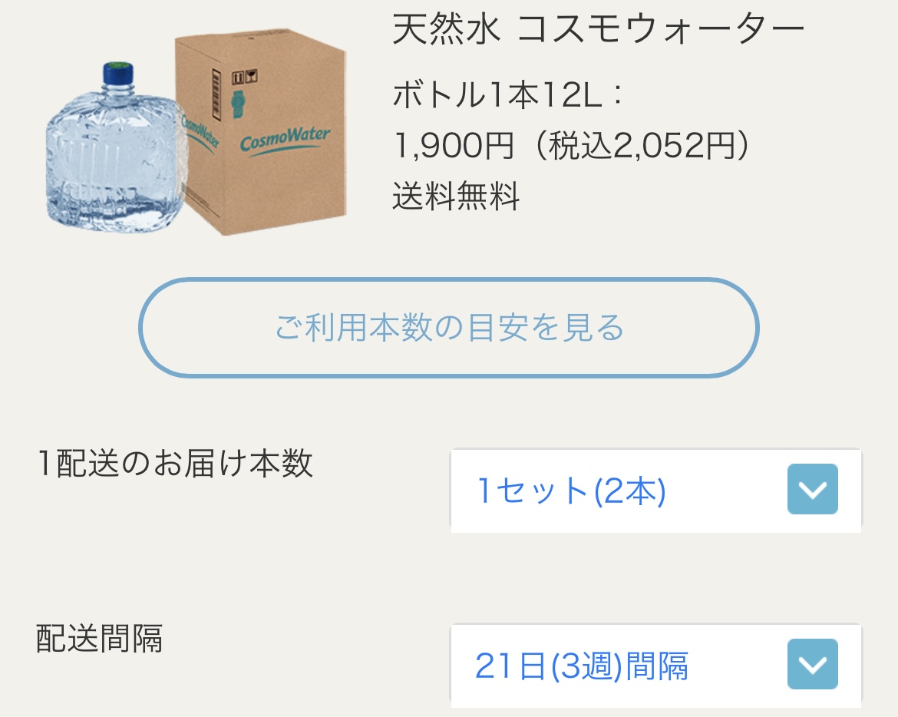Click the cardboard CosmoWater box image
Viewport: 898px width, 717px height.
click(261, 133)
